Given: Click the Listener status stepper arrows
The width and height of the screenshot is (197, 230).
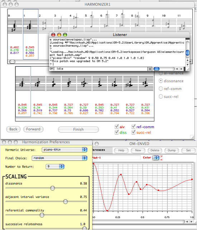Looking at the screenshot, I should pyautogui.click(x=150, y=69).
